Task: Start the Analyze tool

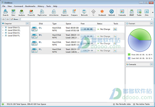Action: click(21, 13)
